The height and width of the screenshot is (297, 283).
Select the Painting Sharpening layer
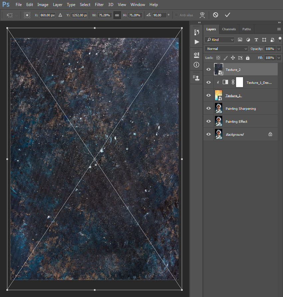(241, 109)
